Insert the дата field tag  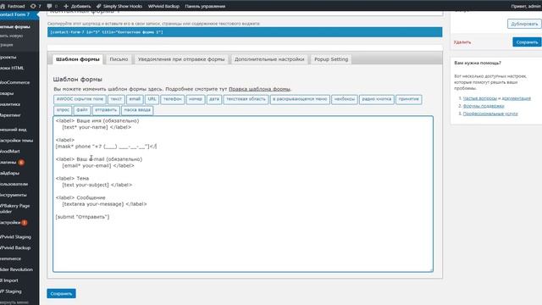tap(214, 99)
